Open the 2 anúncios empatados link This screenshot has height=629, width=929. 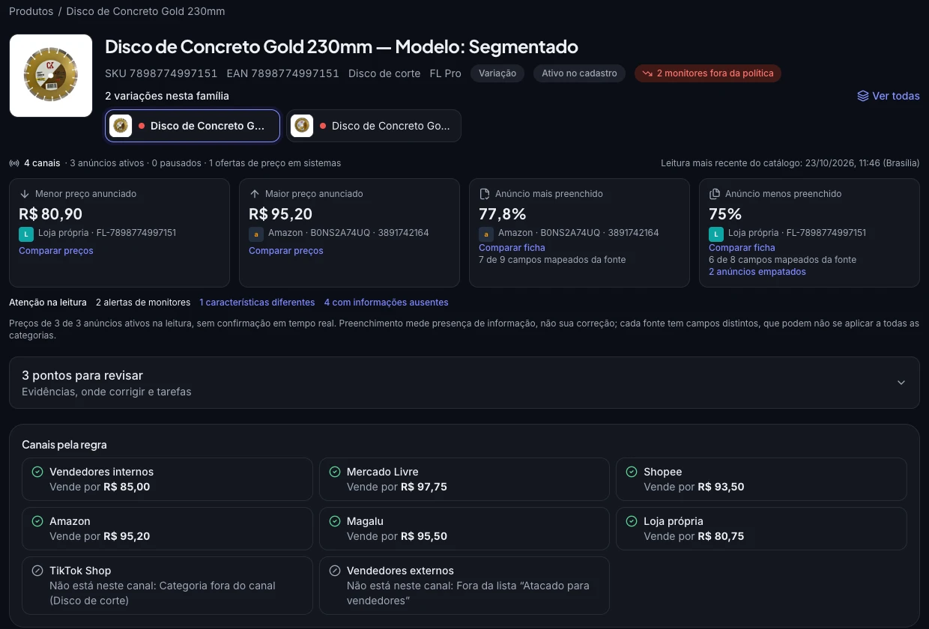pos(757,272)
